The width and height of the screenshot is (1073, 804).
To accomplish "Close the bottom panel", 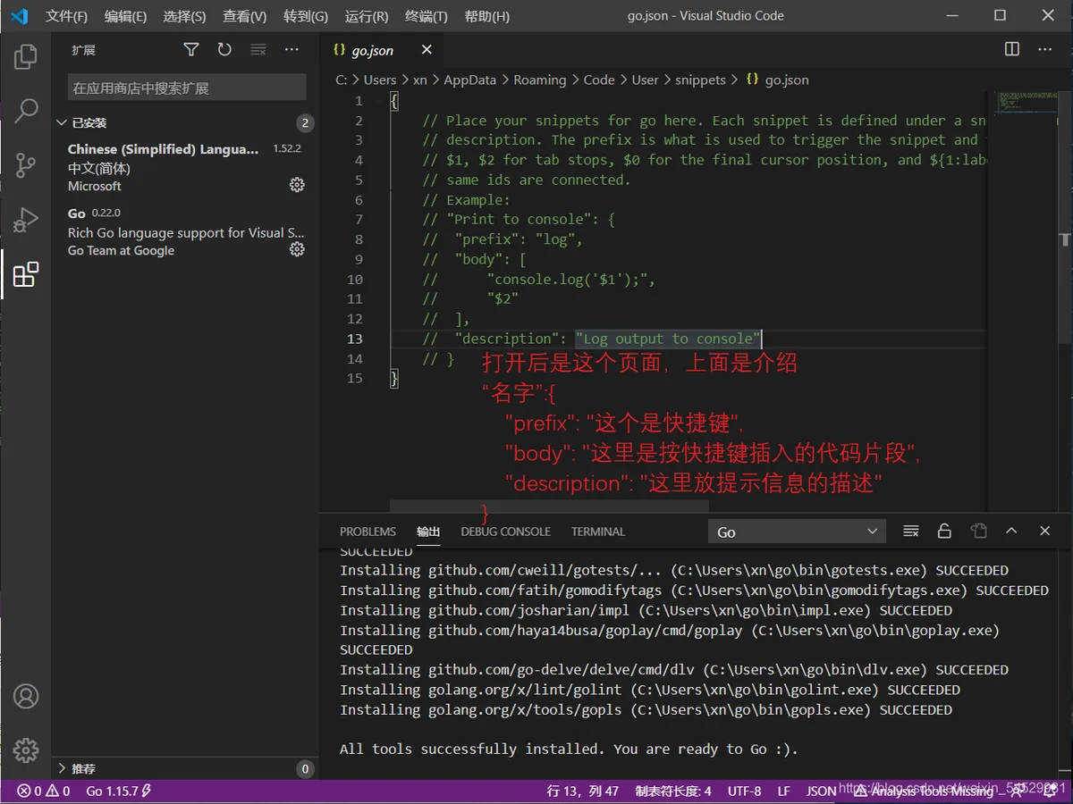I will point(1044,532).
